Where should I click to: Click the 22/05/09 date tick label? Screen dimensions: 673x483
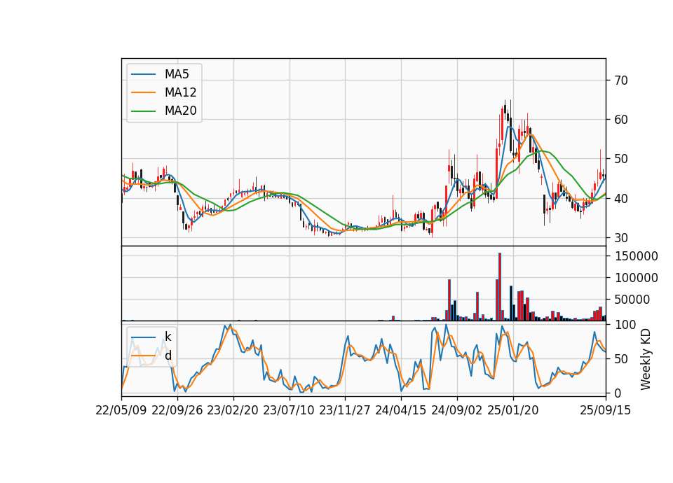pos(121,410)
